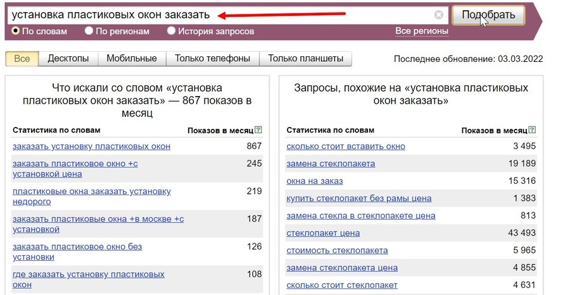570x295 pixels.
Task: Open link окна на заказ
Action: (314, 181)
